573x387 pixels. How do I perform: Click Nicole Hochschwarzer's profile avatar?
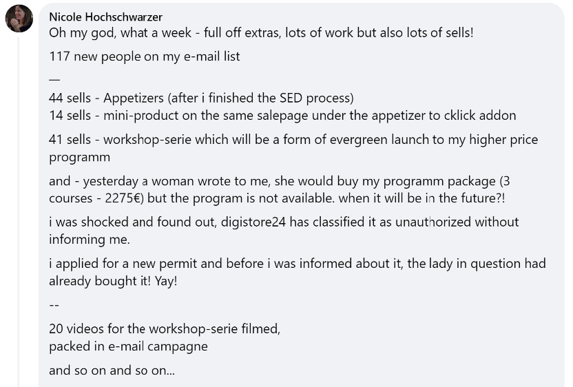click(19, 19)
